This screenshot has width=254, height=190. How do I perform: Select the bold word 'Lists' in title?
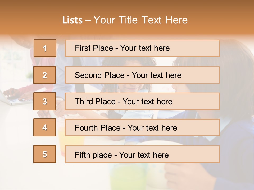coord(72,20)
